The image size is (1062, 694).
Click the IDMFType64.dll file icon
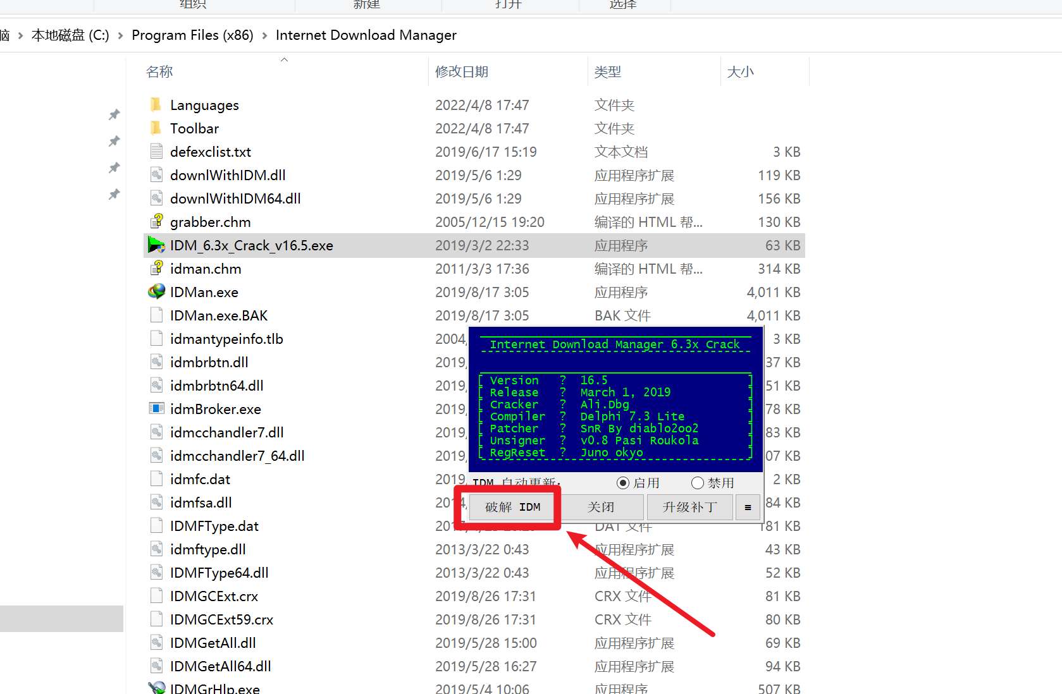(x=156, y=573)
